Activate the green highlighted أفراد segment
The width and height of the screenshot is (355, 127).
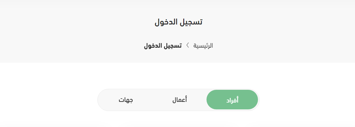[232, 100]
